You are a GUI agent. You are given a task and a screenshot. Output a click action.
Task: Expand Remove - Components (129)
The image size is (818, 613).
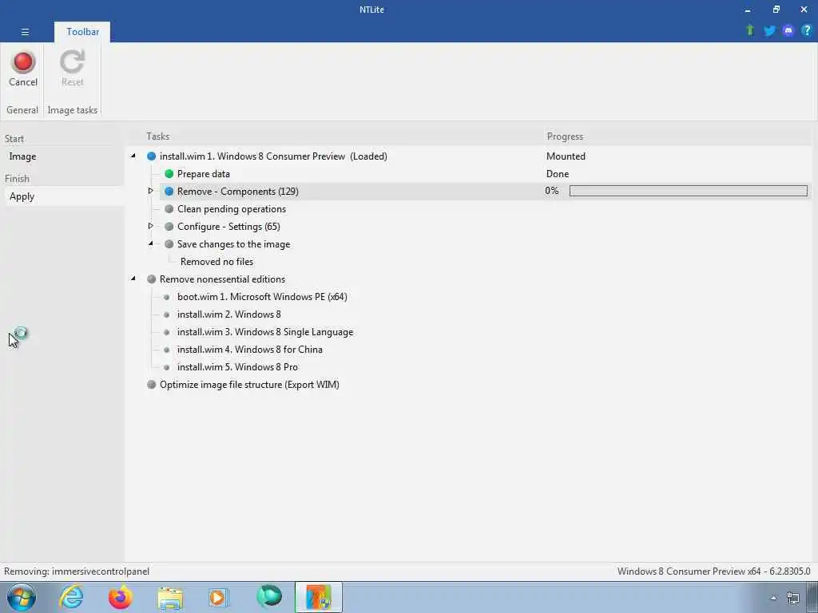click(x=151, y=192)
